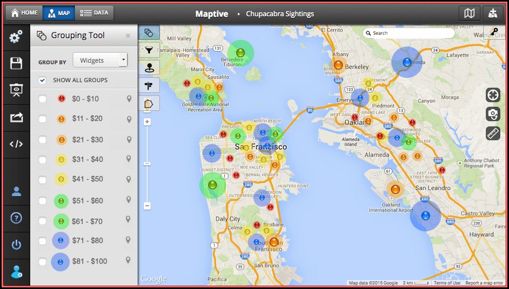Click the map Search input field
Screen dimensions: 509x289
[411, 33]
